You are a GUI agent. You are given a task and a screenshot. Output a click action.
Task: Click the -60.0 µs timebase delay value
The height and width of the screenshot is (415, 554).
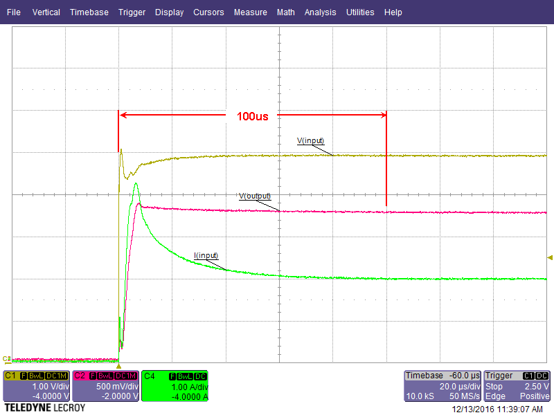point(464,376)
